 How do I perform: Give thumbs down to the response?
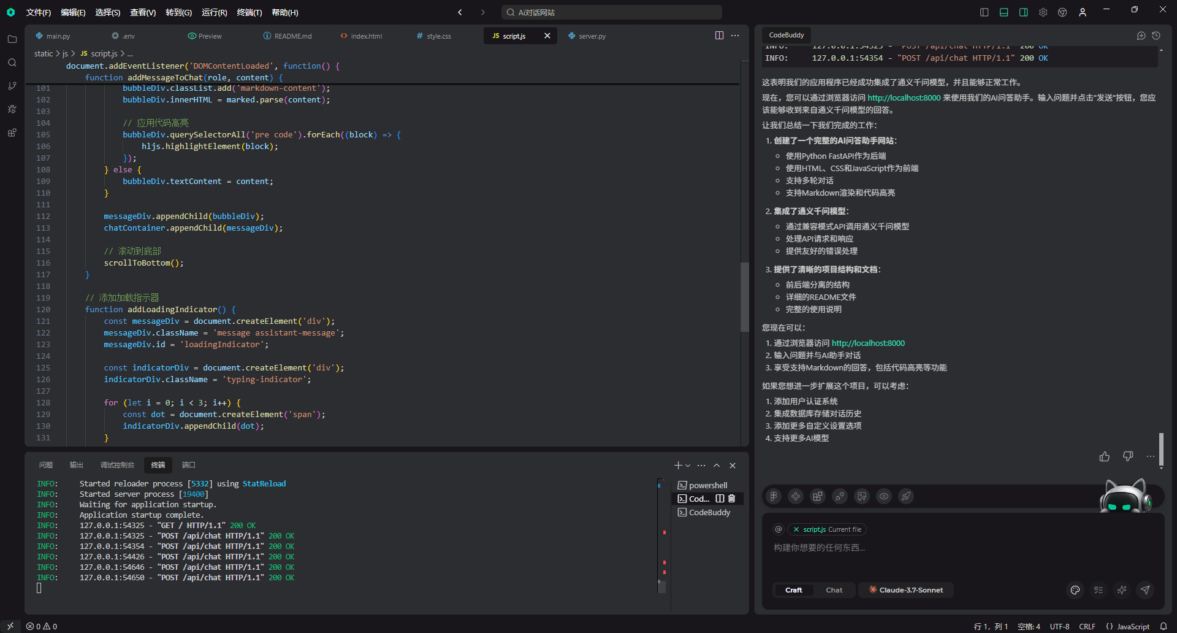click(x=1128, y=456)
